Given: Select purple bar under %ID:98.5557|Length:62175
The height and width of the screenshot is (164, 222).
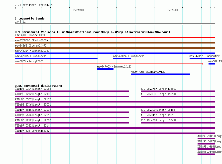Looking at the screenshot, I should (115, 102).
